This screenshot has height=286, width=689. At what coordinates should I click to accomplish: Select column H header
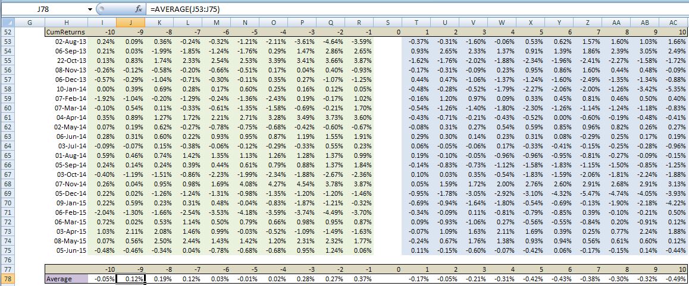(66, 22)
